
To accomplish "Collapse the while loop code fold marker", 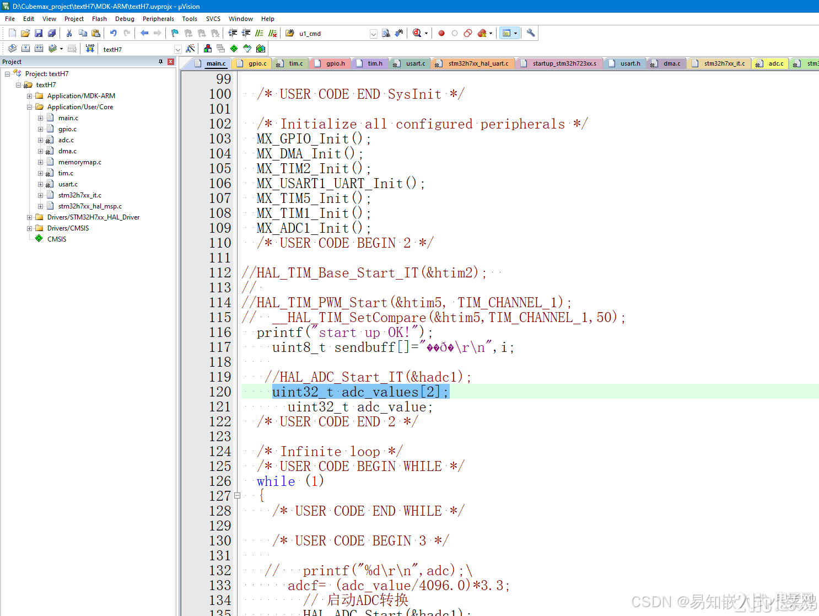I will point(237,496).
